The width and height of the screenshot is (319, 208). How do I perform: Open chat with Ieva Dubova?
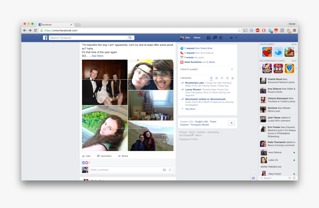click(278, 152)
